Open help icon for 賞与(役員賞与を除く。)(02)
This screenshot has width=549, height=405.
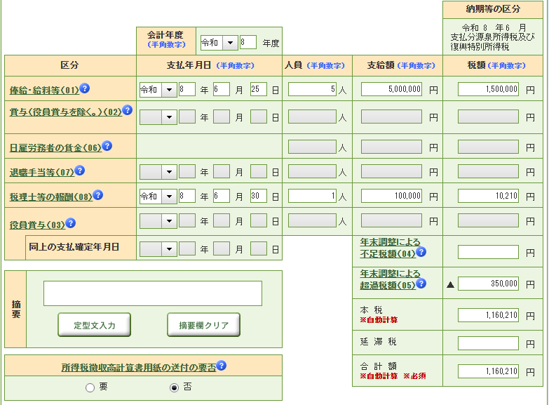128,109
